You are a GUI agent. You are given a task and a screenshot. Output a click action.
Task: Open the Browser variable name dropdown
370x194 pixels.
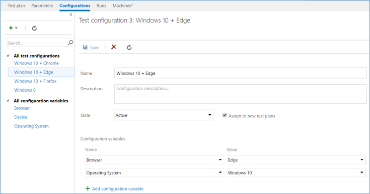[x=155, y=160]
